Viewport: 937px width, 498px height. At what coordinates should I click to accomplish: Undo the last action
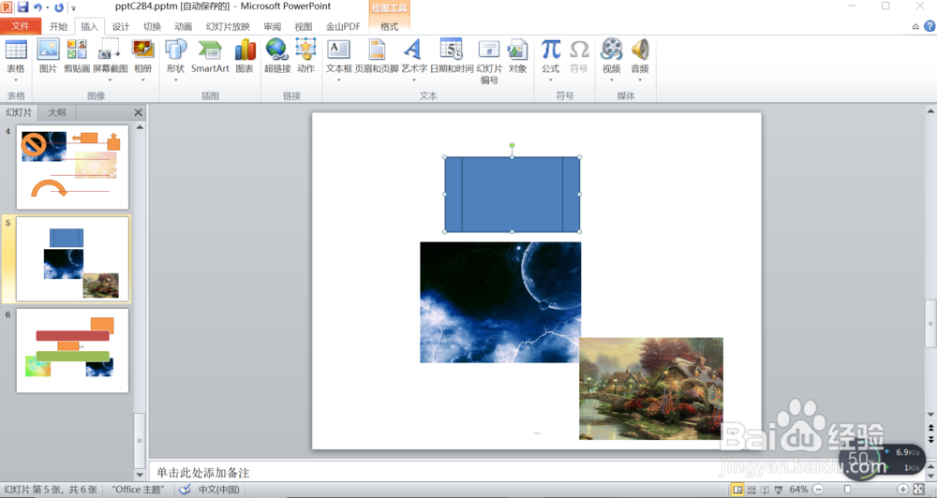[x=37, y=7]
